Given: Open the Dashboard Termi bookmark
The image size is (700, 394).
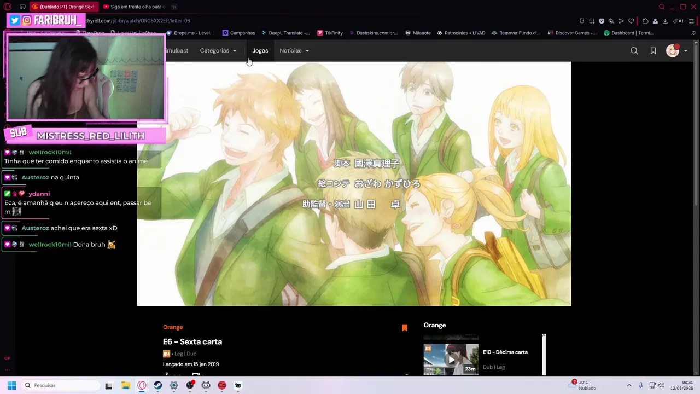Looking at the screenshot, I should coord(629,33).
